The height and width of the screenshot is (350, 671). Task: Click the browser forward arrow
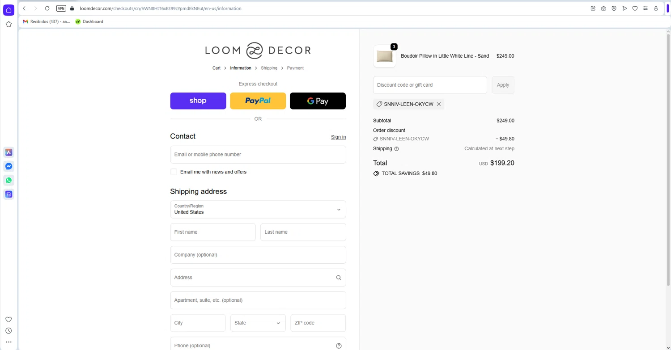35,8
